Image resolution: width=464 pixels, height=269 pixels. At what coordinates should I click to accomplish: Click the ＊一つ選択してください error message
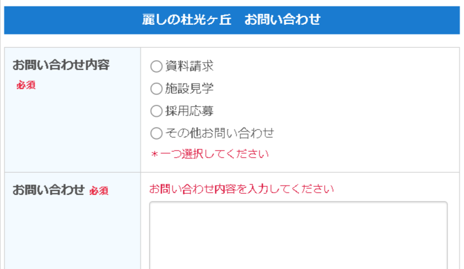[210, 154]
